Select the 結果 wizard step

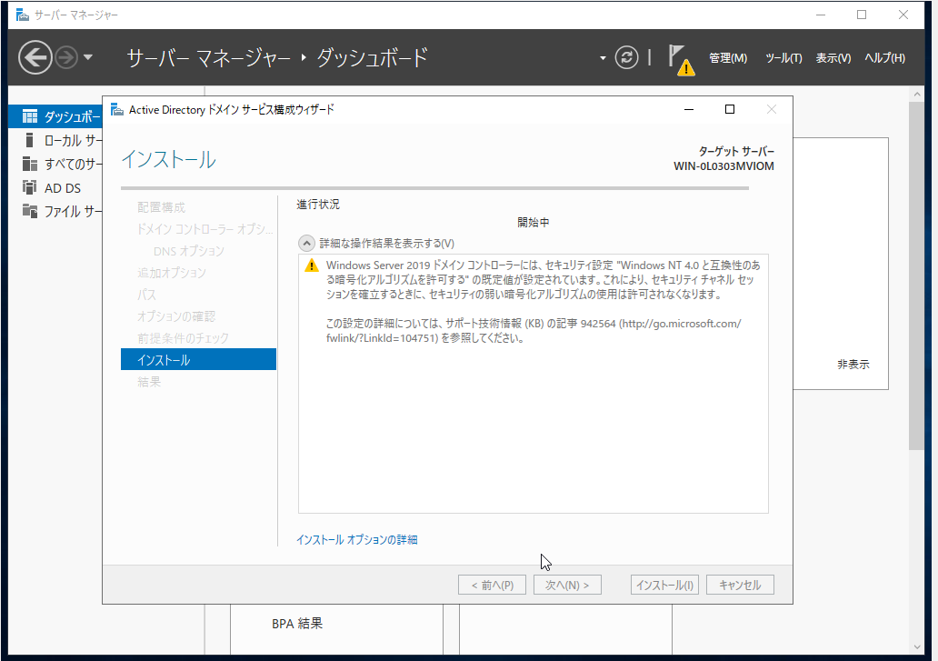click(x=149, y=382)
